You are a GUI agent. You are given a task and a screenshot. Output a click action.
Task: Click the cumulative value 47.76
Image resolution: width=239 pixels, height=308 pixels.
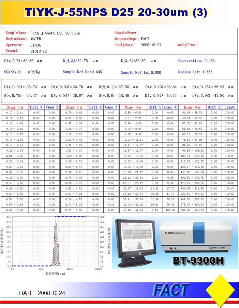point(170,194)
